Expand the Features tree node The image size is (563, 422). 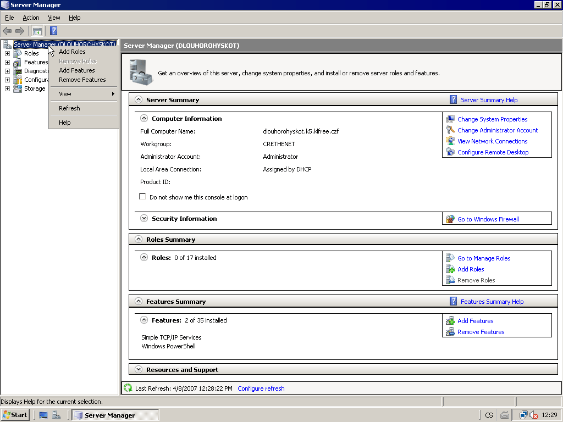click(7, 62)
